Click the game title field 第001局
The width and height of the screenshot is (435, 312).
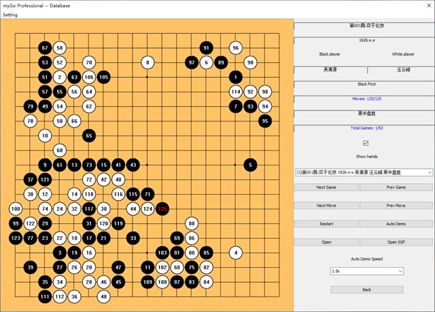(364, 26)
